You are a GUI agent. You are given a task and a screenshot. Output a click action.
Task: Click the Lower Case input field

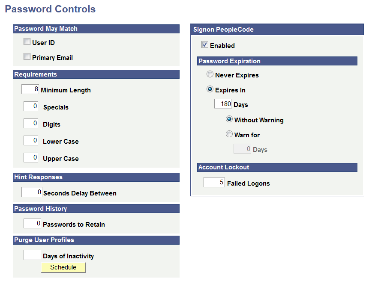(x=30, y=140)
